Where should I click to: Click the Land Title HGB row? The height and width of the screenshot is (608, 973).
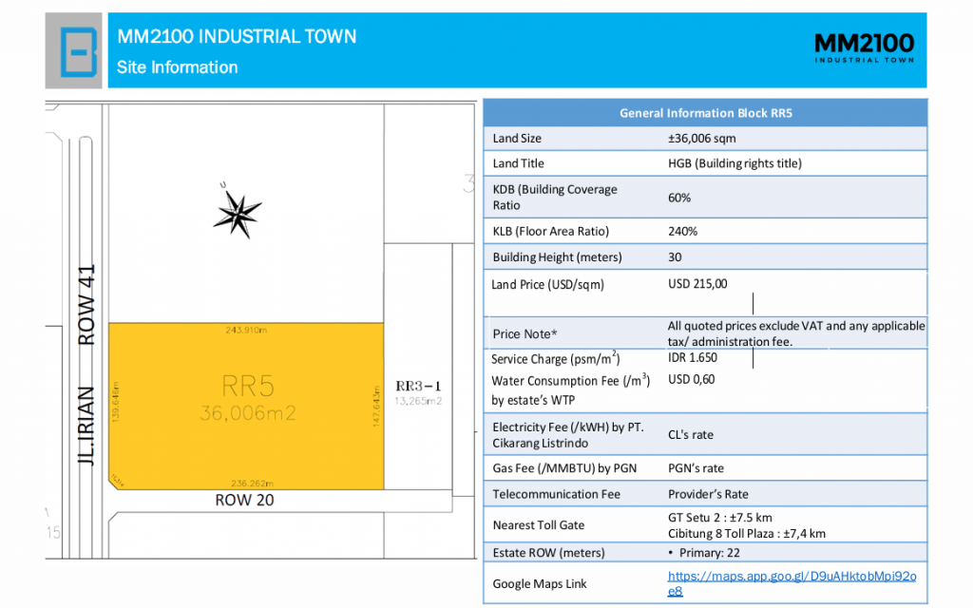(706, 163)
